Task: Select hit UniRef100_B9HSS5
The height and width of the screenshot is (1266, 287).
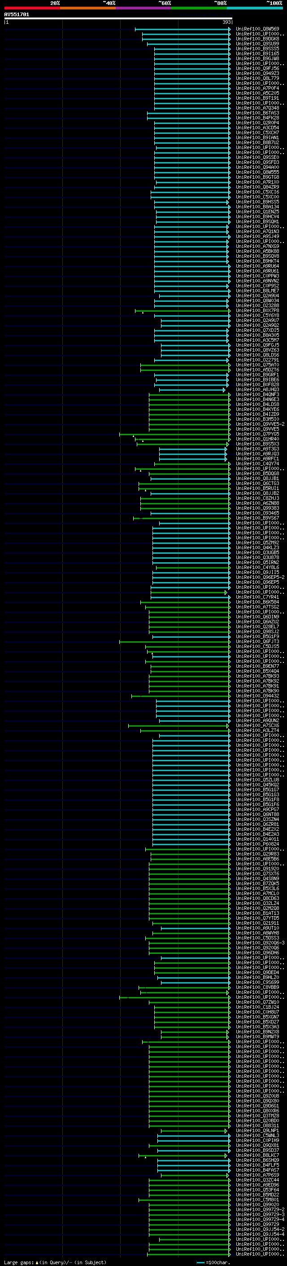Action: tap(257, 202)
